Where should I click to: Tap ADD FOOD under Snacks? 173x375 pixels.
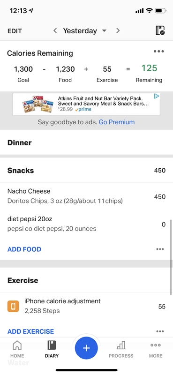(24, 249)
